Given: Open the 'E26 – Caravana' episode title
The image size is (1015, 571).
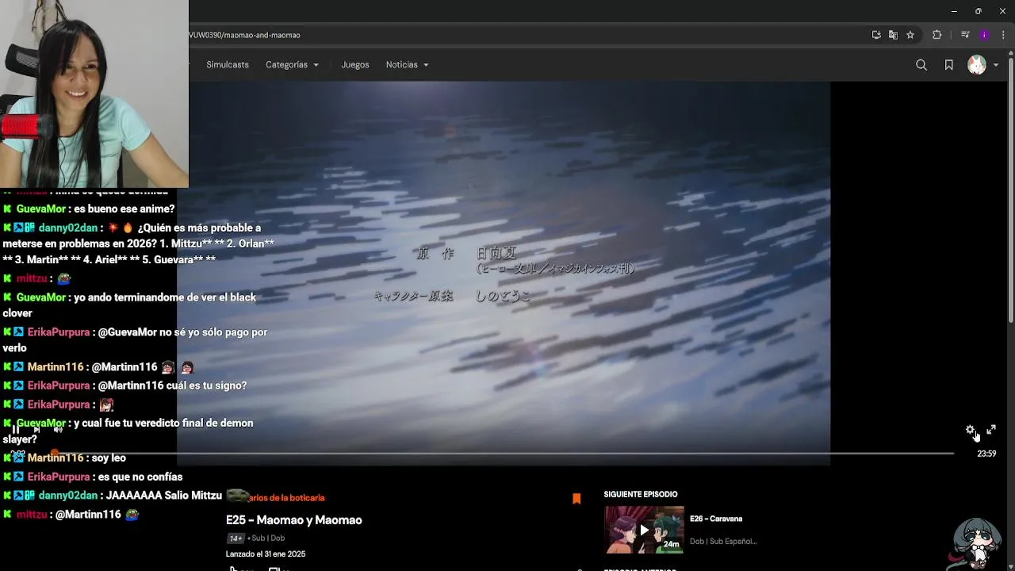Looking at the screenshot, I should click(716, 519).
